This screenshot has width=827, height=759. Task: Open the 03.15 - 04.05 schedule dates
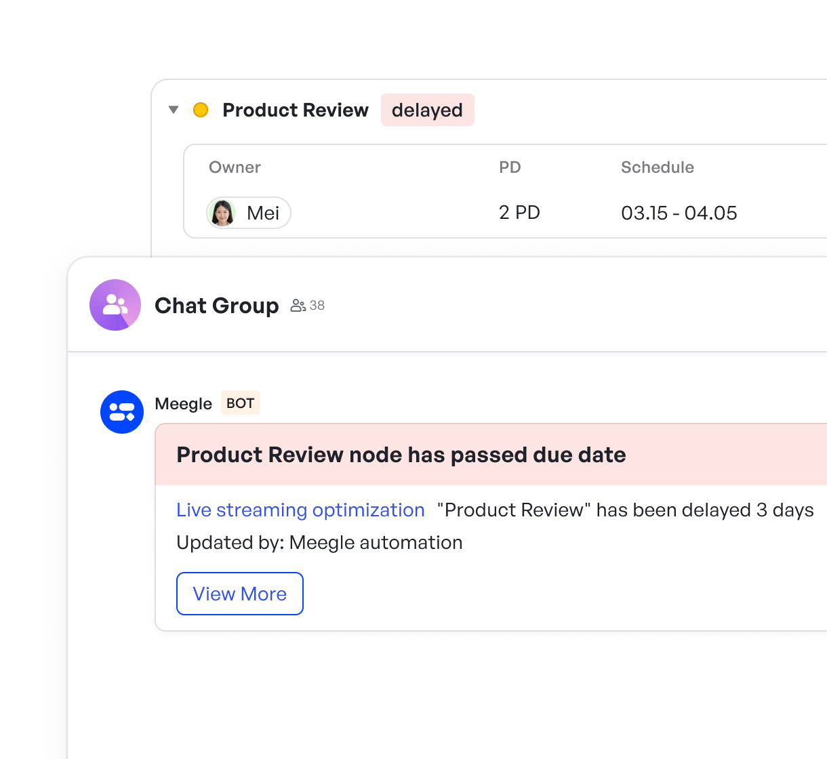pos(679,213)
